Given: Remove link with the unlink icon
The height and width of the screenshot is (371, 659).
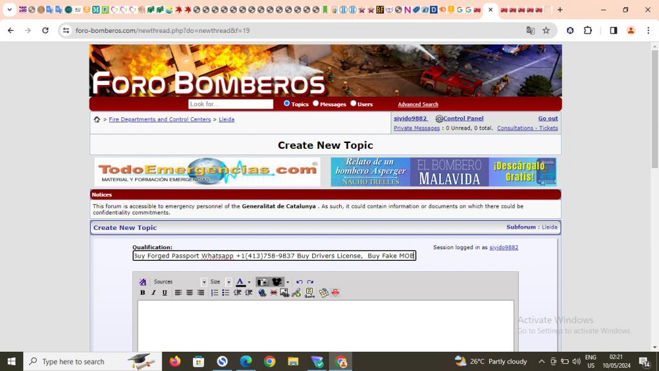Looking at the screenshot, I should pyautogui.click(x=274, y=293).
